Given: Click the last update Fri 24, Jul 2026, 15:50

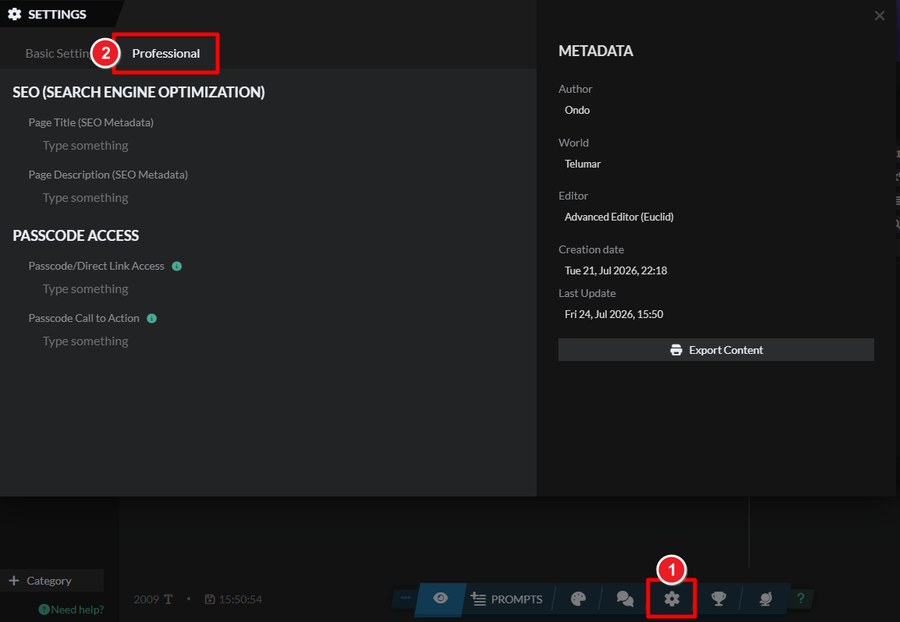Looking at the screenshot, I should (614, 314).
